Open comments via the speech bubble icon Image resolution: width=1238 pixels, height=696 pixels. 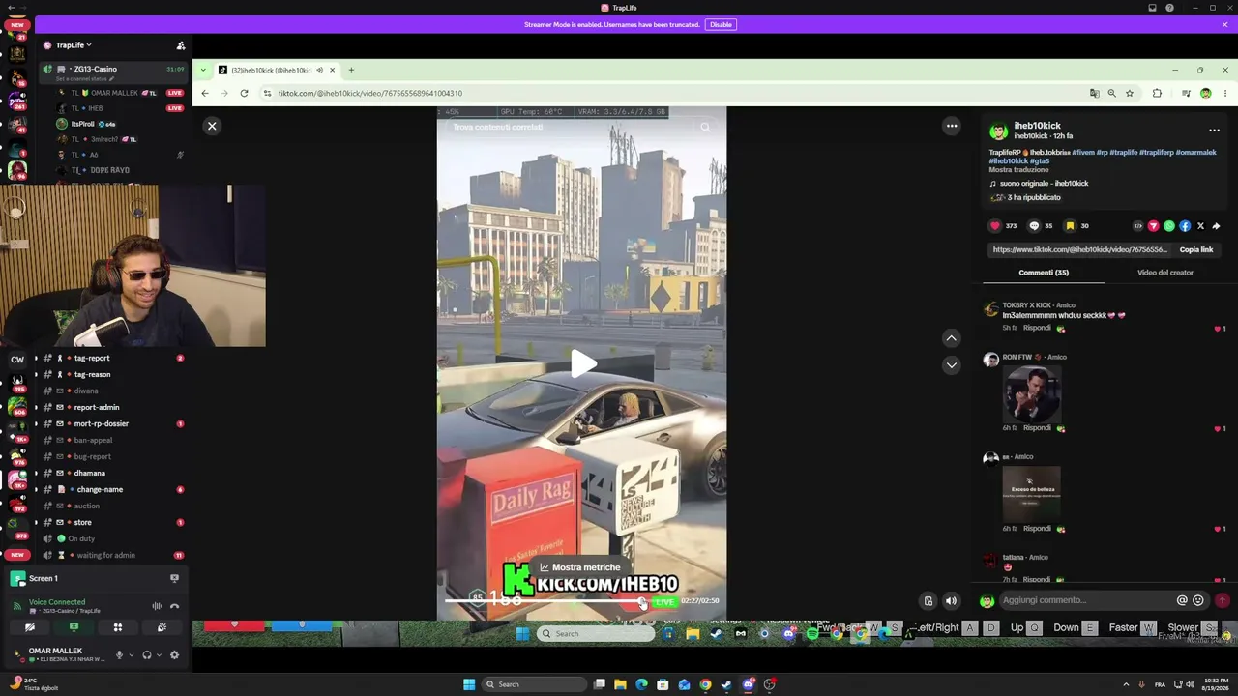point(1034,226)
